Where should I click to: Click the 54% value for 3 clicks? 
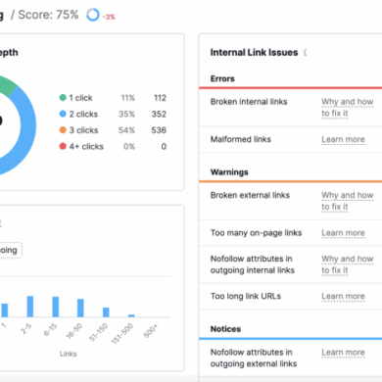coord(126,130)
